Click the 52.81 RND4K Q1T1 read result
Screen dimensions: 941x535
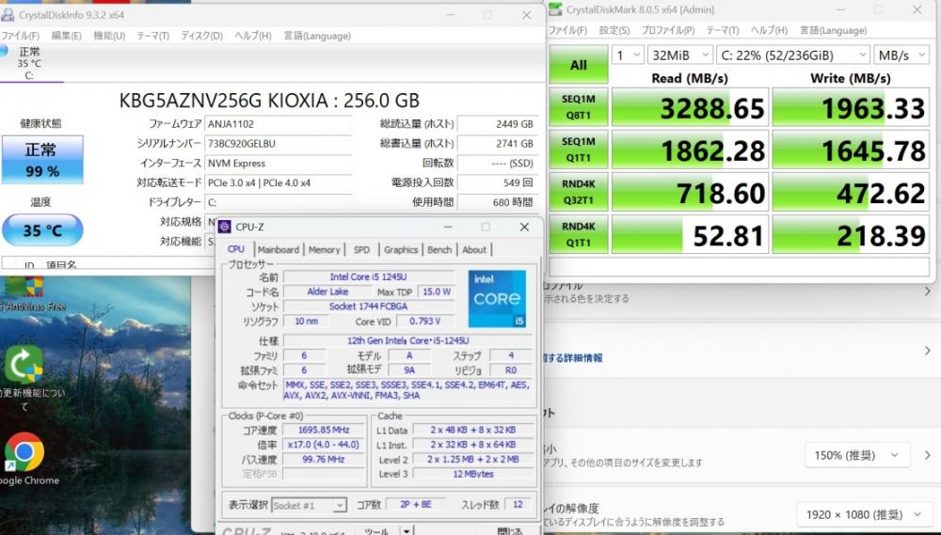(690, 234)
